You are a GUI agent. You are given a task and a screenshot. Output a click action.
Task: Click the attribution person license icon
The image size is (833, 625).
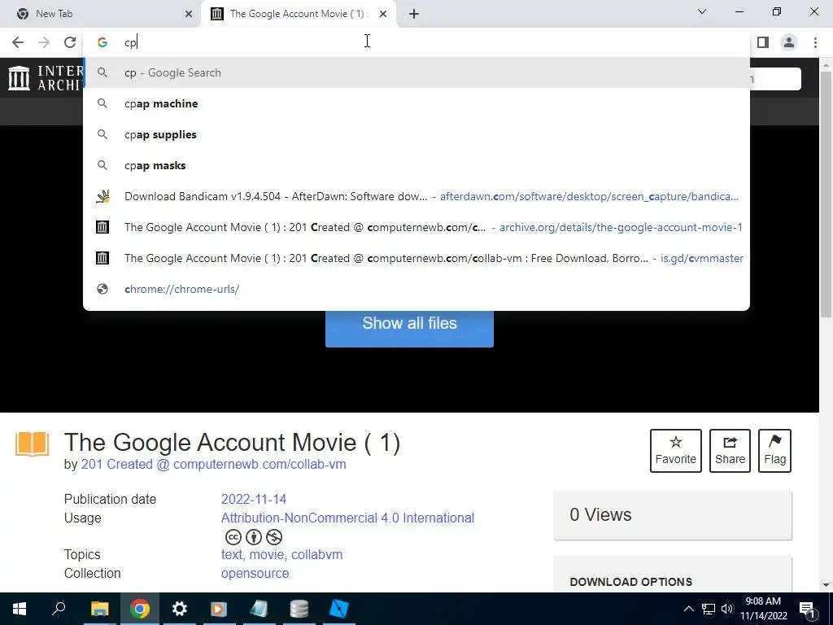pos(254,537)
